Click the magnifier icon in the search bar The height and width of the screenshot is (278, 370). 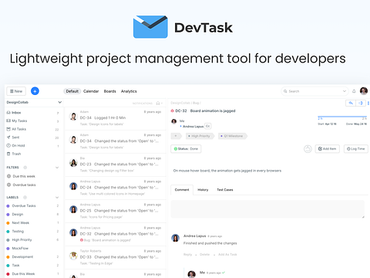(x=285, y=91)
